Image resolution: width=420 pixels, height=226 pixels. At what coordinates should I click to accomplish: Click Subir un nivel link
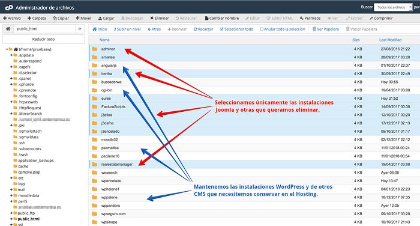[127, 29]
